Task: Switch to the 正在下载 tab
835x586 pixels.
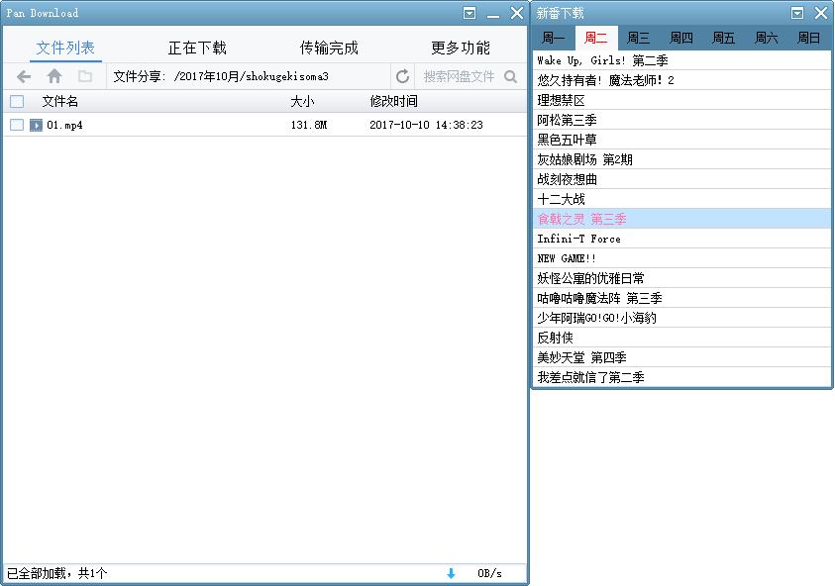Action: [x=197, y=47]
